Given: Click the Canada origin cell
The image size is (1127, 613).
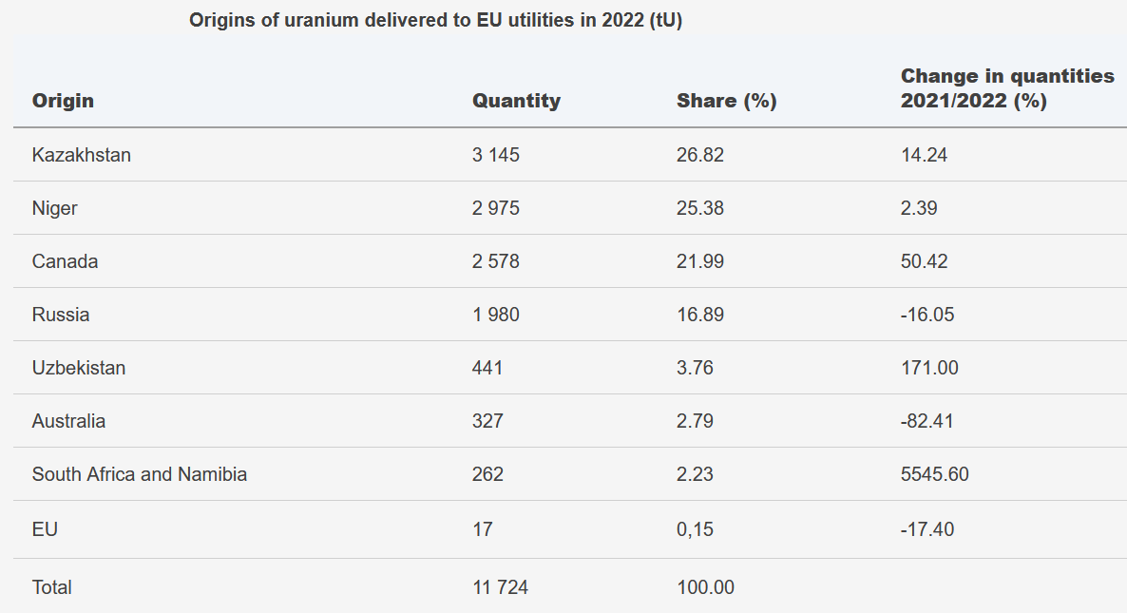Looking at the screenshot, I should point(65,261).
